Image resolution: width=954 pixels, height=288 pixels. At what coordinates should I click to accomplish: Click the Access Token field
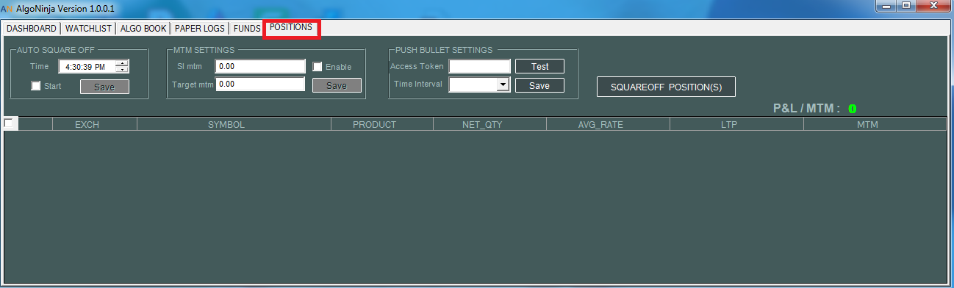coord(479,66)
